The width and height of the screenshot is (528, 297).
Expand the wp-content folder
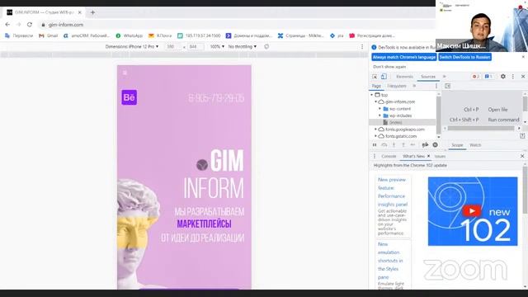coord(379,109)
